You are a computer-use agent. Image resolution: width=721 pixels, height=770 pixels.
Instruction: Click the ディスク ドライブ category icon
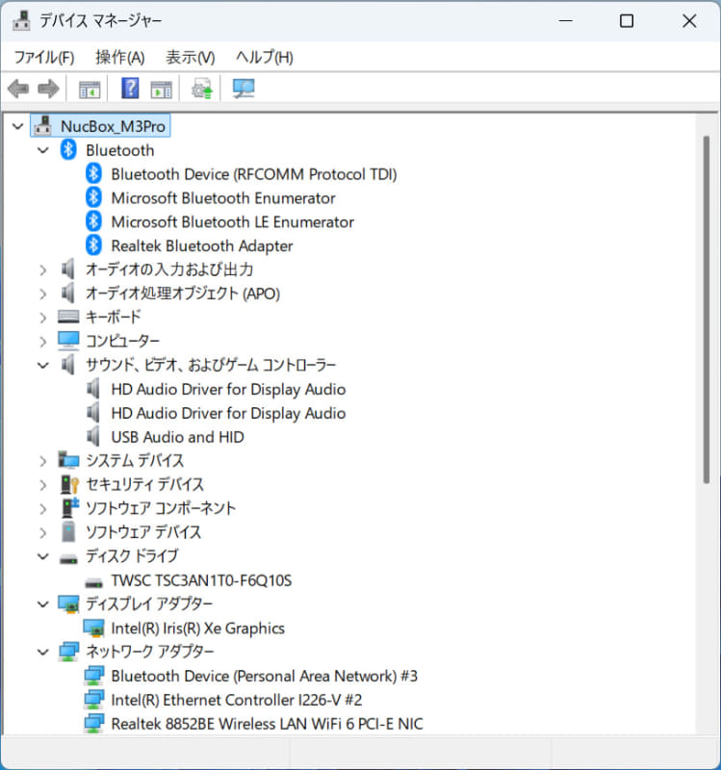pos(68,558)
